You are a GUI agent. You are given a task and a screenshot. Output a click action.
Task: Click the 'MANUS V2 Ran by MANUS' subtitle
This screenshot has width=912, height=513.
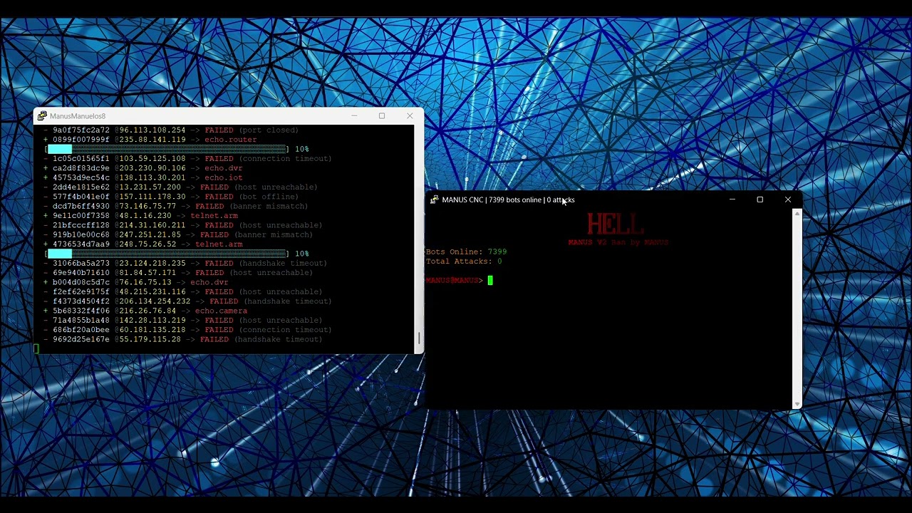(x=618, y=242)
